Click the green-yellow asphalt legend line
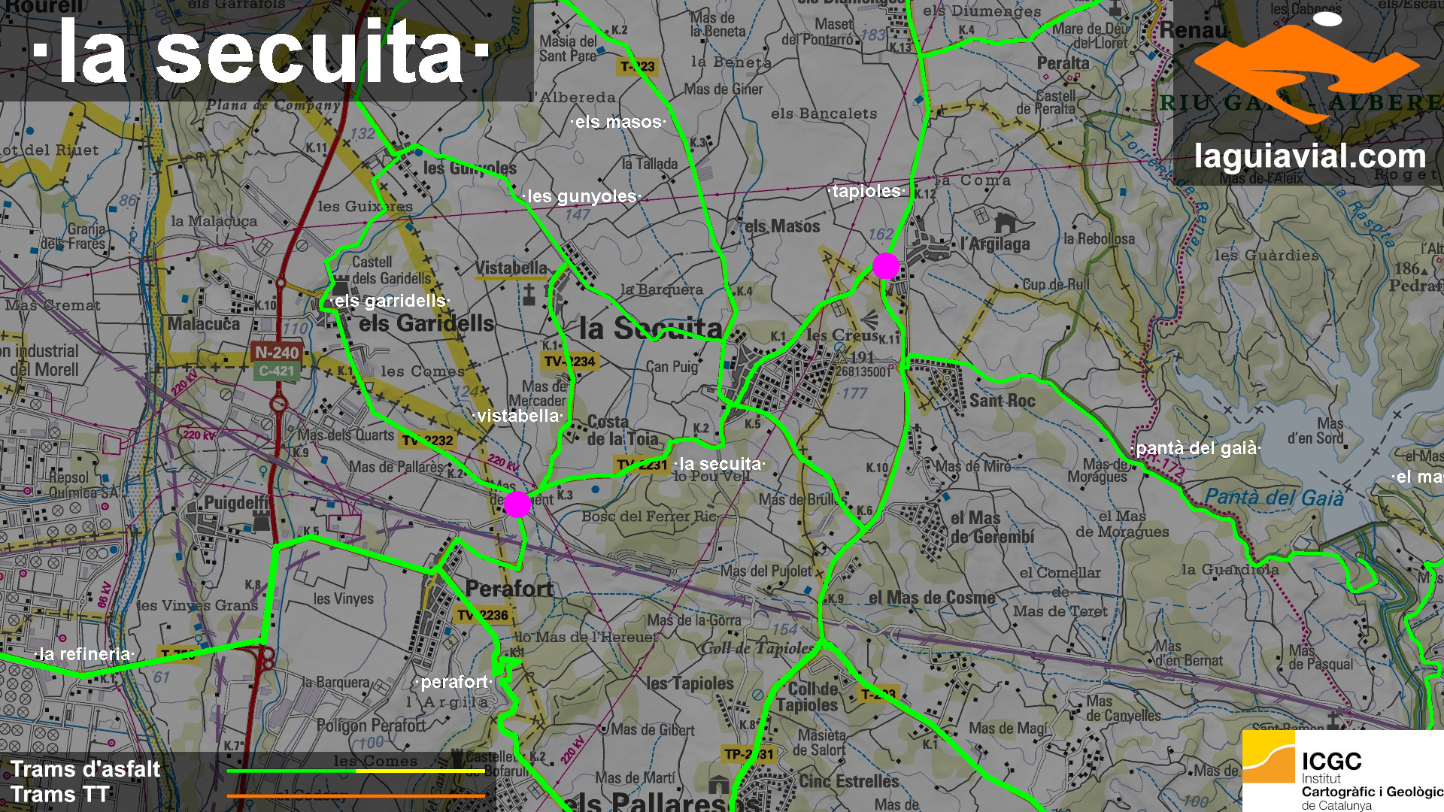Screen dimensions: 1444x812 [356, 771]
